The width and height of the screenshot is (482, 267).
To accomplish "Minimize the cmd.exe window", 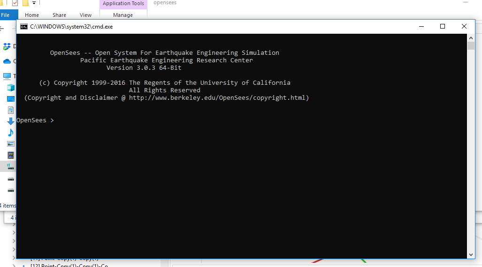I will click(x=421, y=27).
